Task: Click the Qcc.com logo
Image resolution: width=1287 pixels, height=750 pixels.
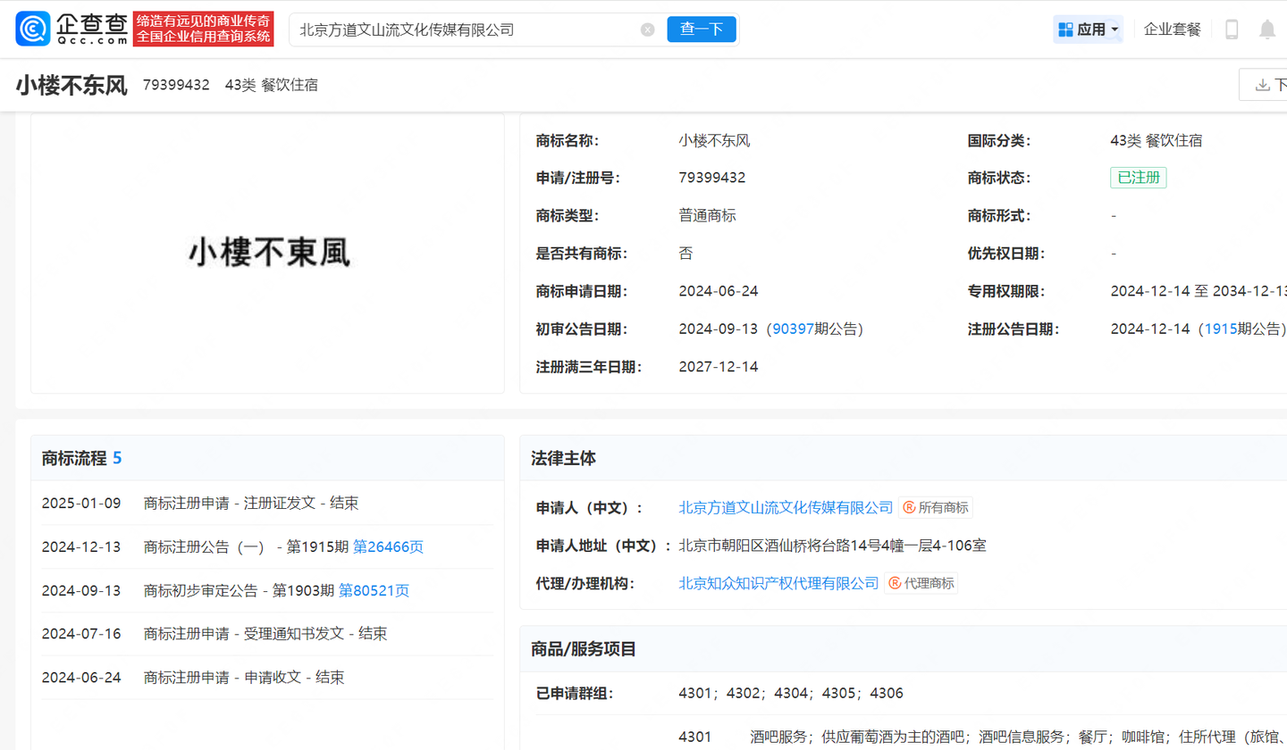Action: [x=71, y=29]
